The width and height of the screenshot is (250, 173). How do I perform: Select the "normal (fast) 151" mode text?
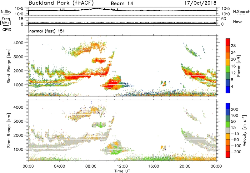tap(47, 31)
